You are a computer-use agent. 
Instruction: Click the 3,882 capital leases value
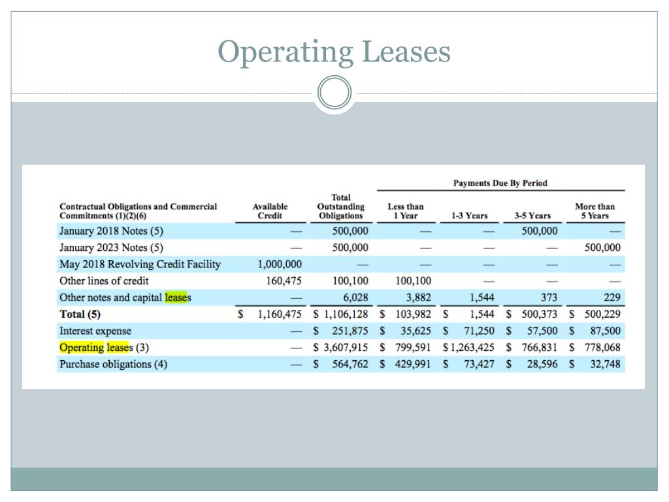tap(418, 297)
